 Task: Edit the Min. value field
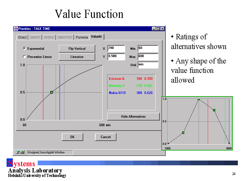(x=148, y=48)
